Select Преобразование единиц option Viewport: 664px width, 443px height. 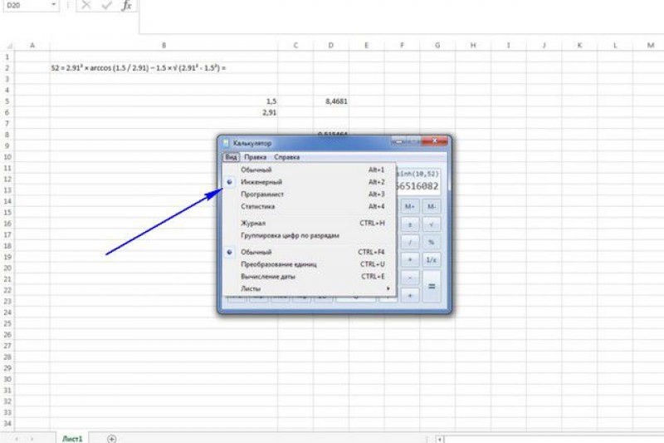pyautogui.click(x=309, y=264)
